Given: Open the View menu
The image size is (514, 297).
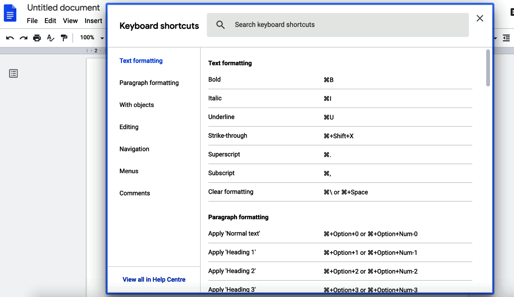Looking at the screenshot, I should [x=70, y=21].
